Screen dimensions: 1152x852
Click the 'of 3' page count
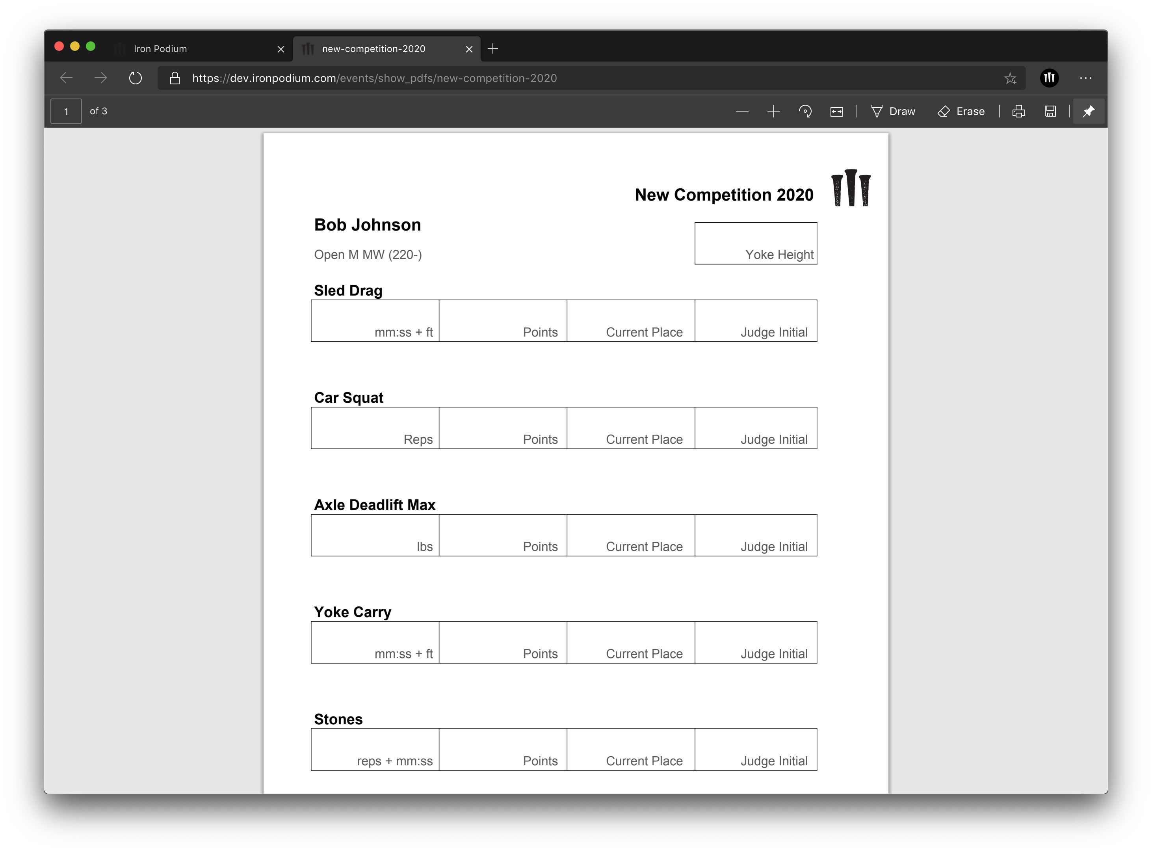(x=98, y=111)
